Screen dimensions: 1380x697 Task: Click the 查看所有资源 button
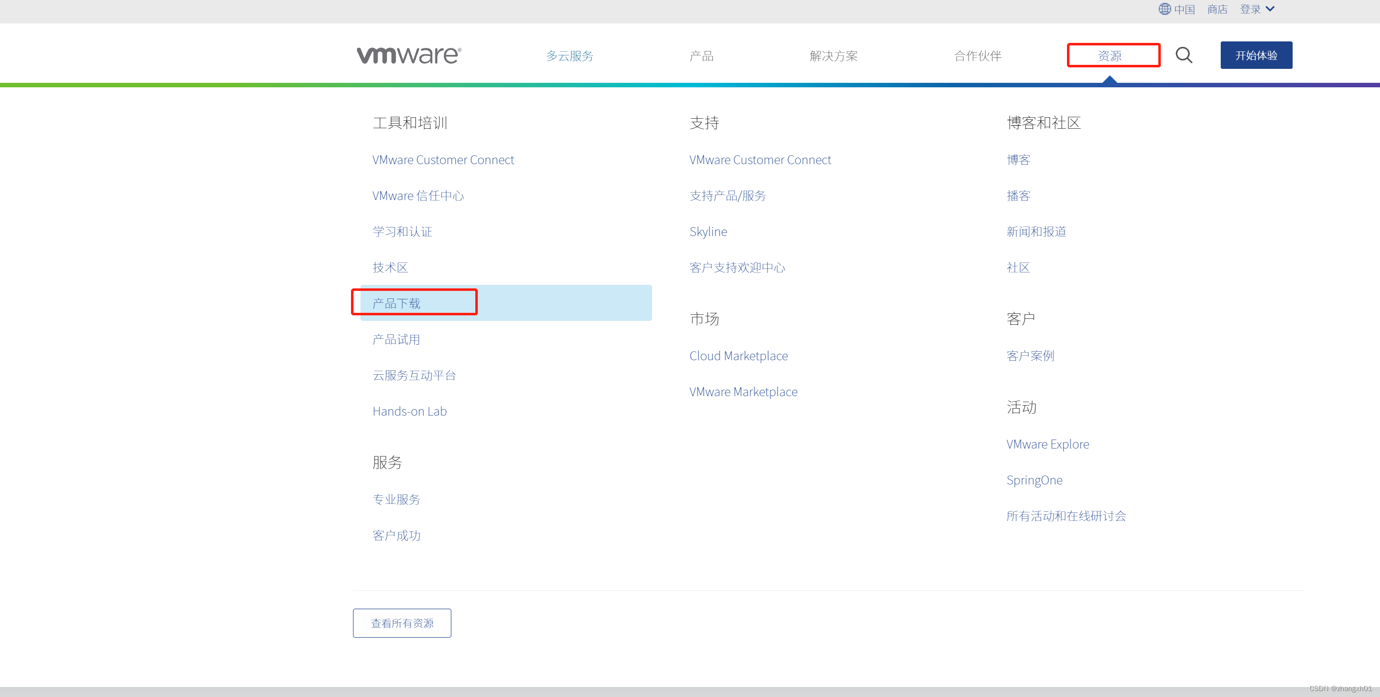(402, 623)
